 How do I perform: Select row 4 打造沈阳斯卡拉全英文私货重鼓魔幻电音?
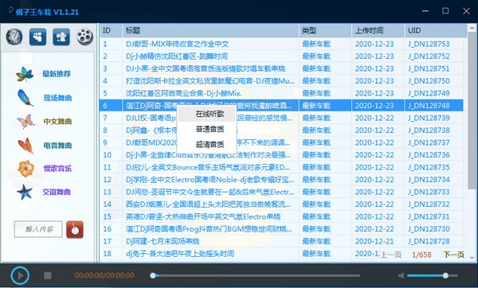pos(281,81)
